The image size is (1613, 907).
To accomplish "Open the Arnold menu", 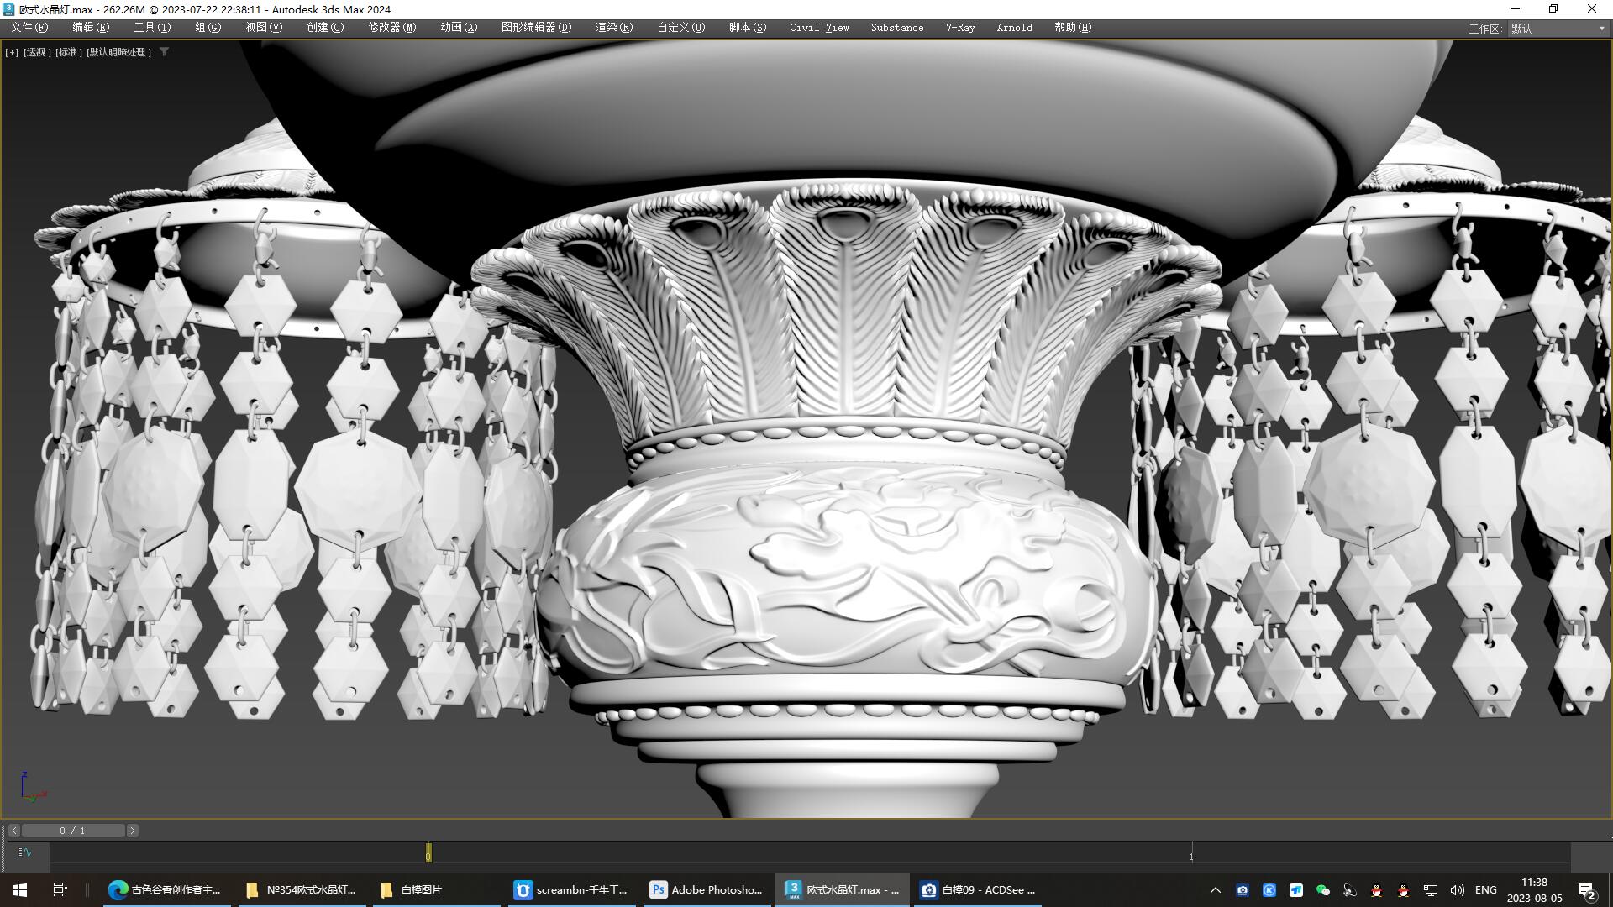I will click(x=1014, y=27).
